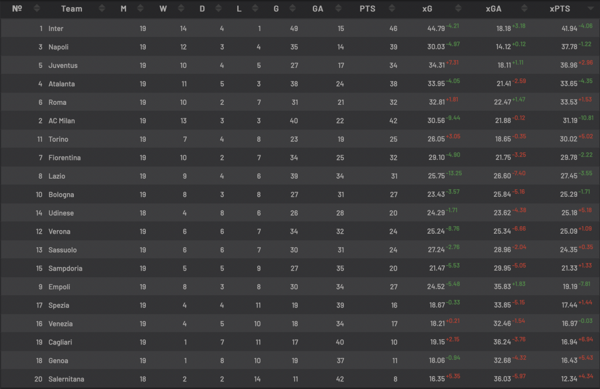This screenshot has height=389, width=600.
Task: Click on the Salernitana team name
Action: (x=66, y=379)
